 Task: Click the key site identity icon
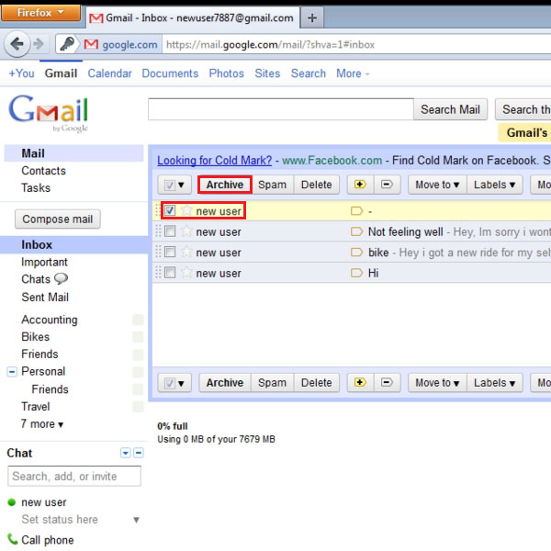(66, 44)
